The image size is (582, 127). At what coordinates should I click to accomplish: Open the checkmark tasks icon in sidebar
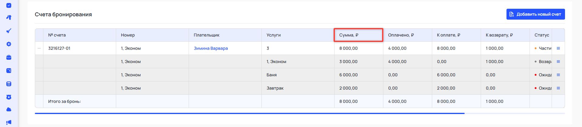[x=9, y=5]
